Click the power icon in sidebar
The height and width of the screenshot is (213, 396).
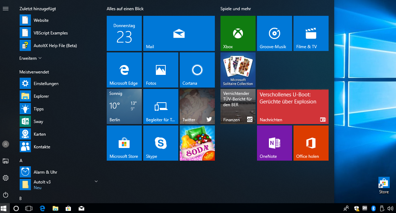6,195
